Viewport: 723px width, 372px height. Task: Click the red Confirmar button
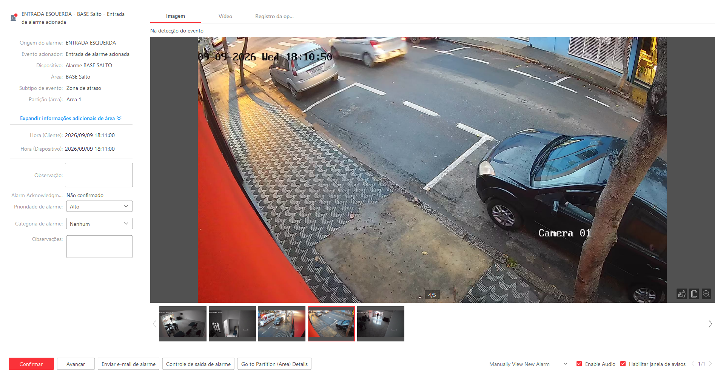coord(31,364)
